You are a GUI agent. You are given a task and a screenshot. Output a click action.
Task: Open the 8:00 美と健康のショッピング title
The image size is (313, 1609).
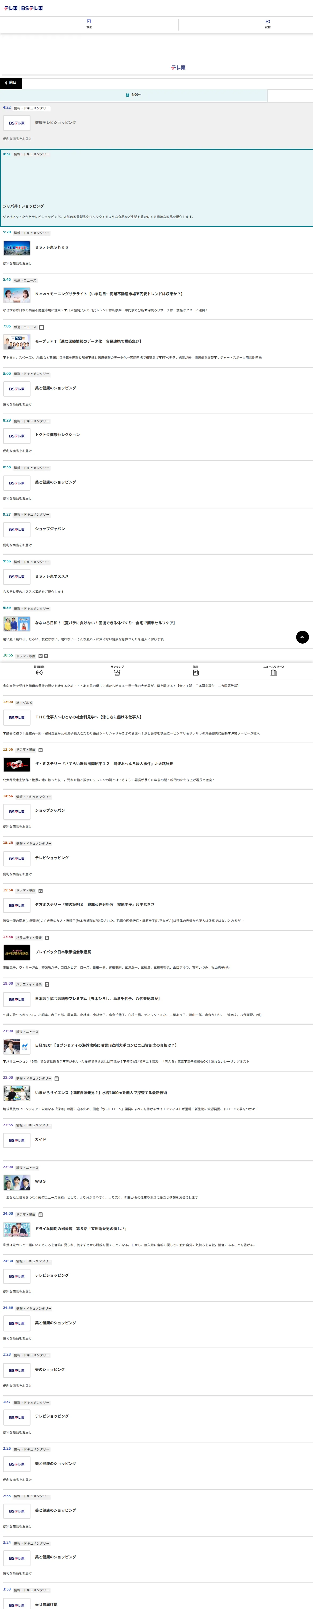tap(55, 388)
